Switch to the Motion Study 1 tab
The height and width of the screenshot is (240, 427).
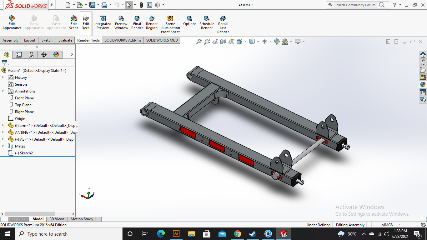(83, 219)
